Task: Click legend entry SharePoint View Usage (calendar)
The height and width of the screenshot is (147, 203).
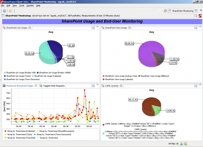Action: pyautogui.click(x=118, y=79)
